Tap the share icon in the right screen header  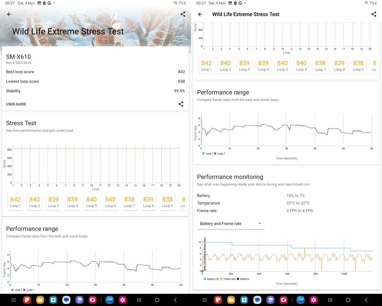click(374, 14)
